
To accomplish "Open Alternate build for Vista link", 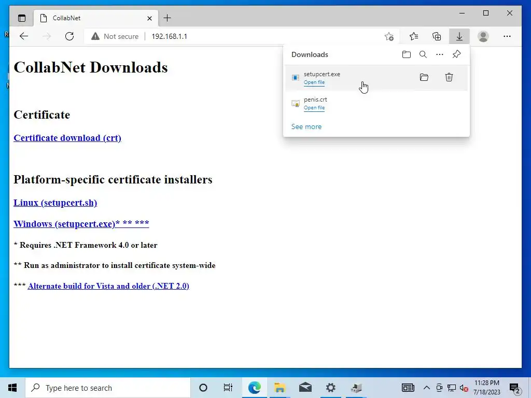I will point(108,286).
